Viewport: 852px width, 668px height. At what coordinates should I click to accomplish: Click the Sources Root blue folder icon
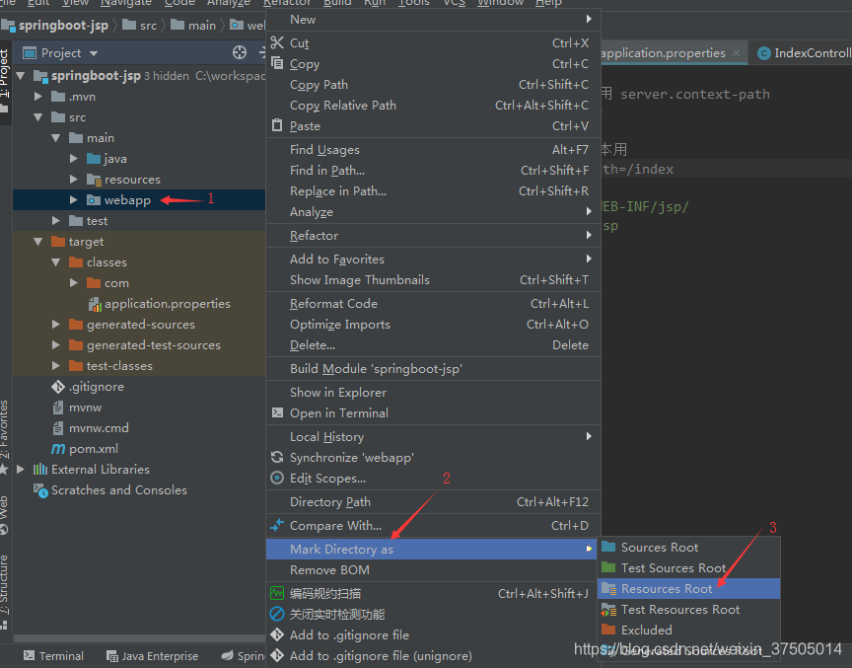pos(608,547)
